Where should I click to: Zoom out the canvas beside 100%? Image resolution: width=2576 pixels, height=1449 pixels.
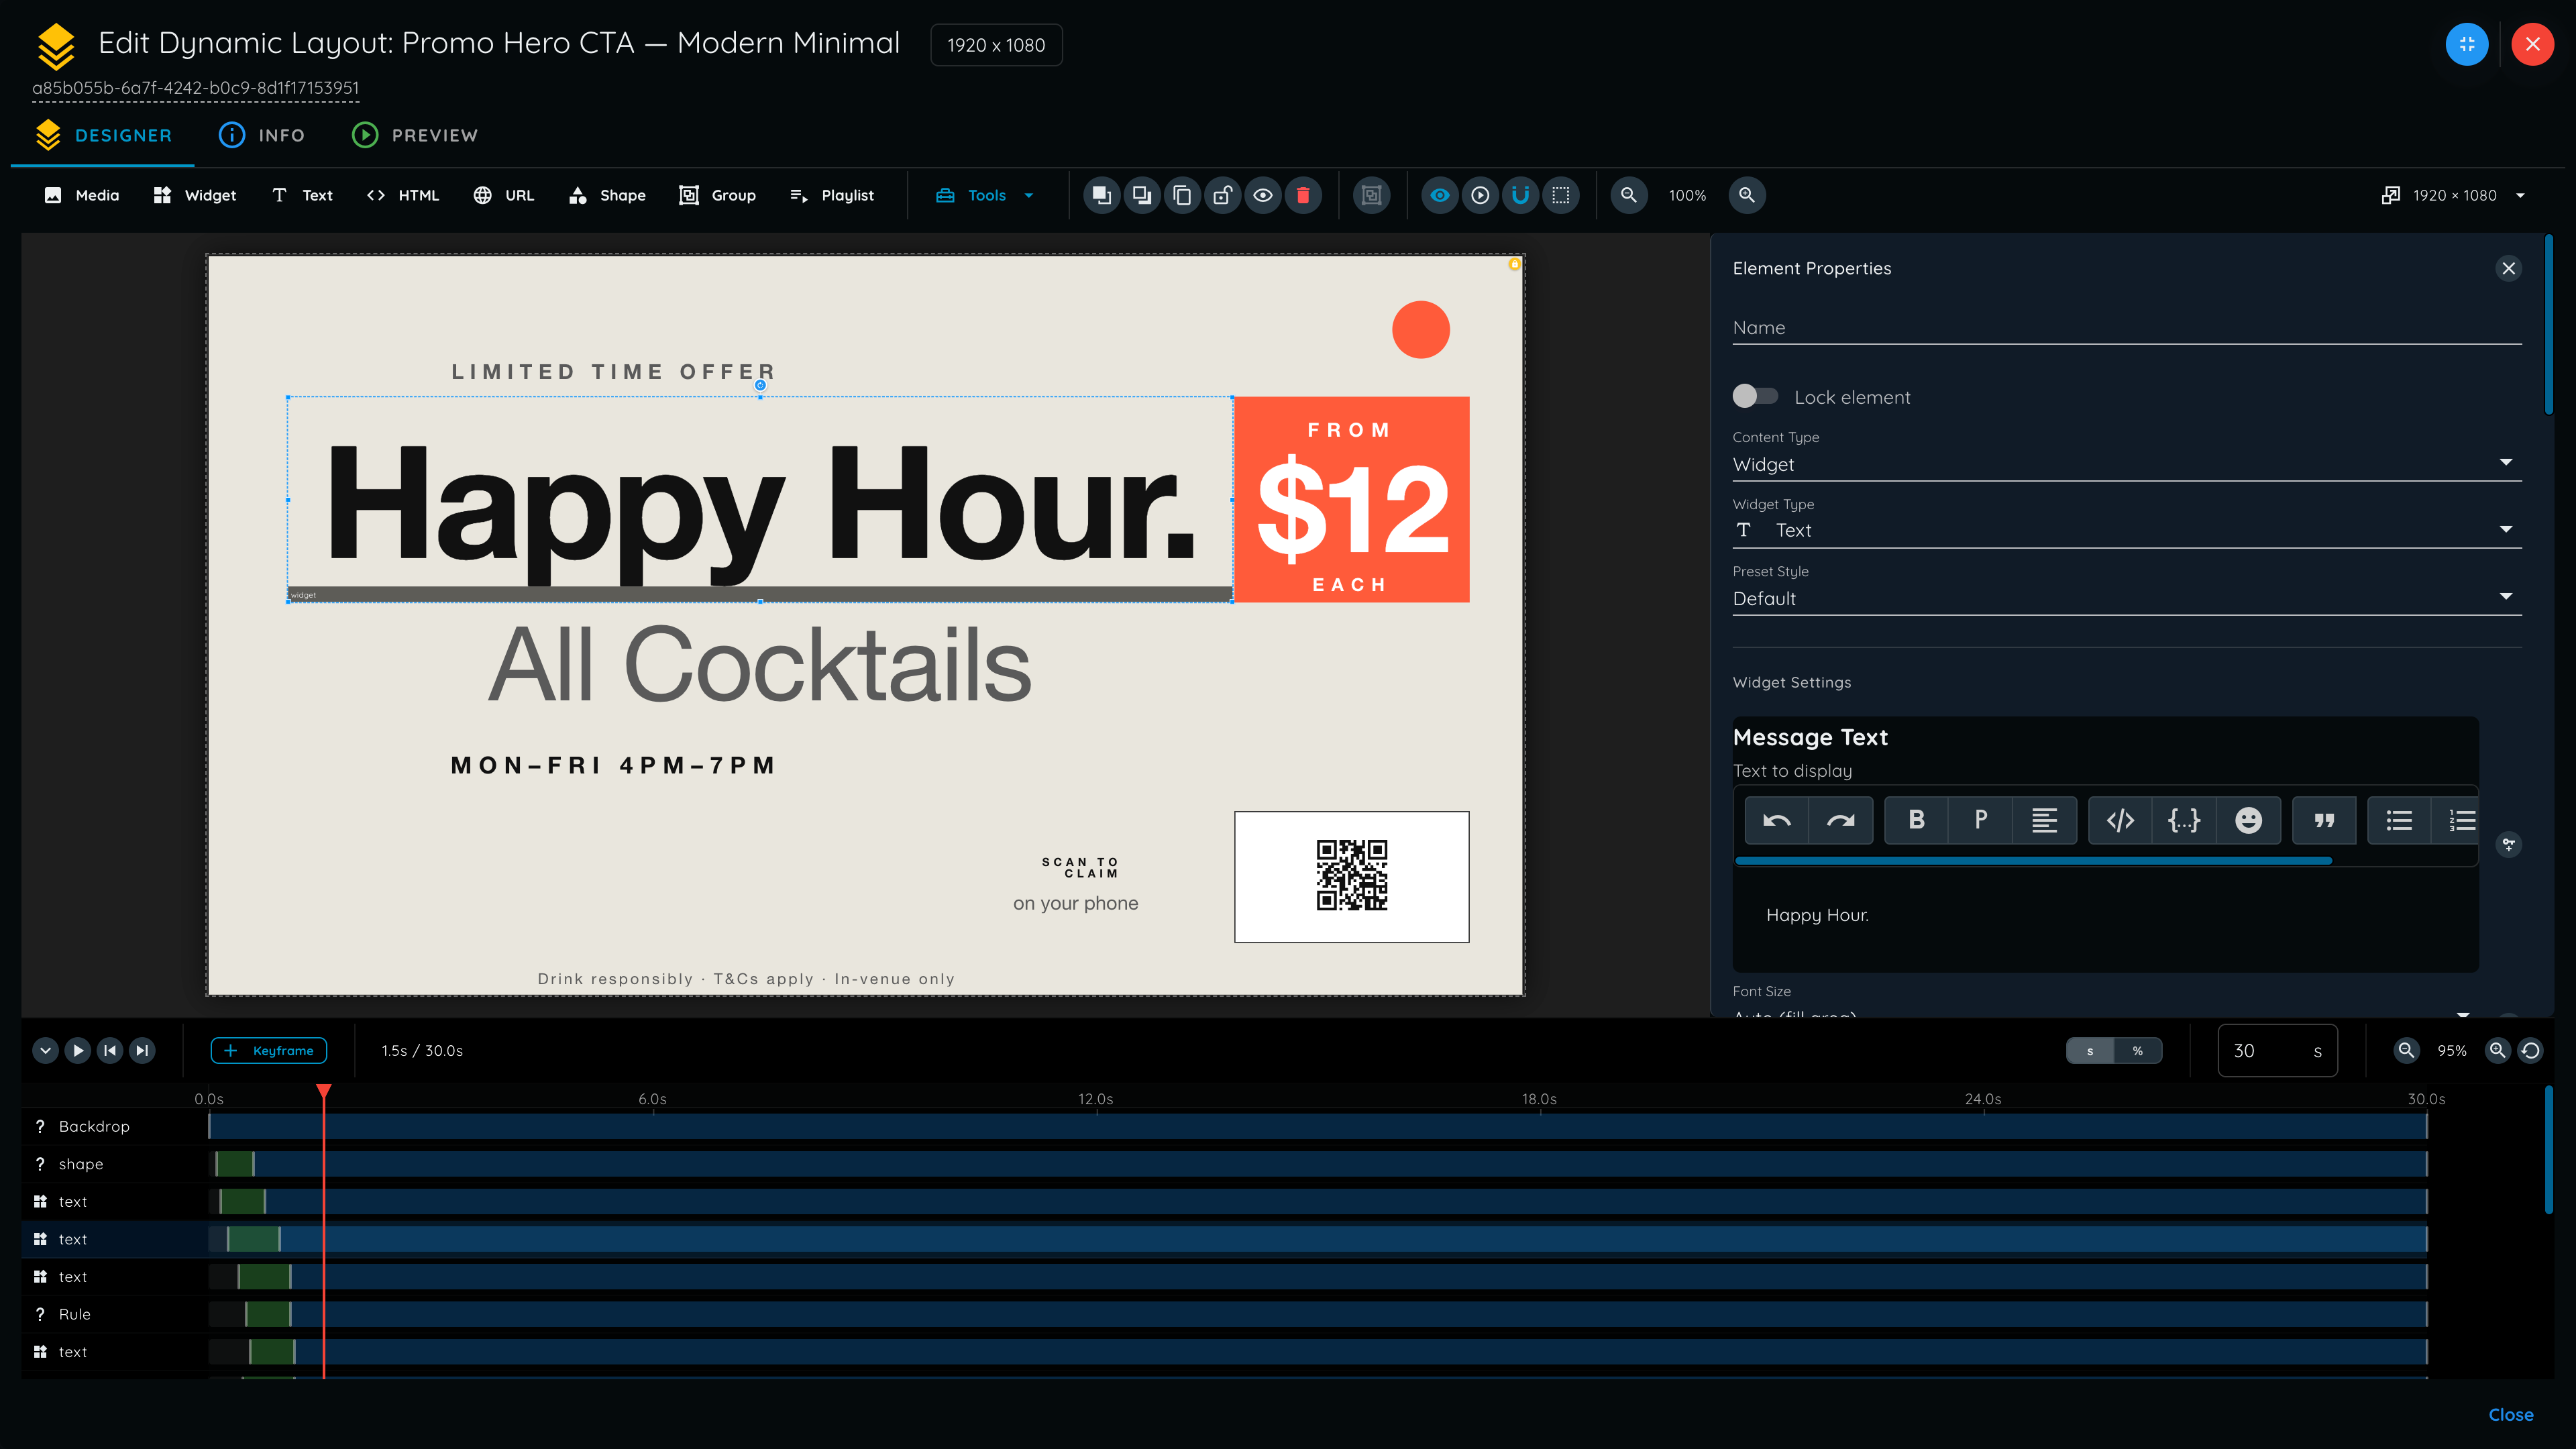pos(1629,195)
